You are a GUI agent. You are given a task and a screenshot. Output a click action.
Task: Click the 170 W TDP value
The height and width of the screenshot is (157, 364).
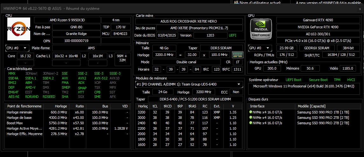(121, 27)
